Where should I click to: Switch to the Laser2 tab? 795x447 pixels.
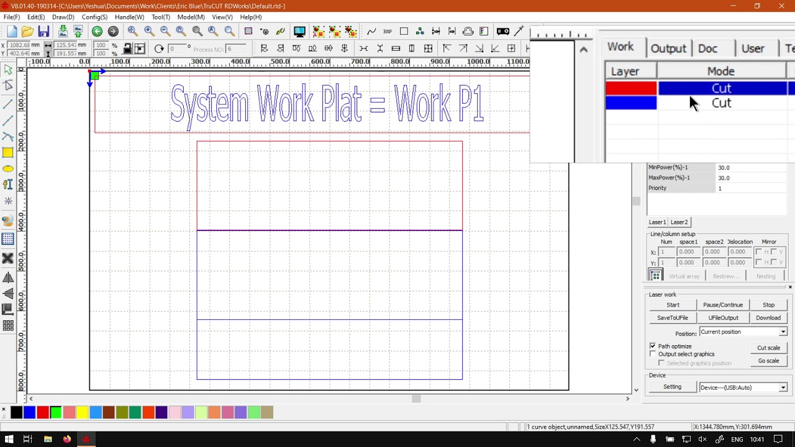[679, 222]
